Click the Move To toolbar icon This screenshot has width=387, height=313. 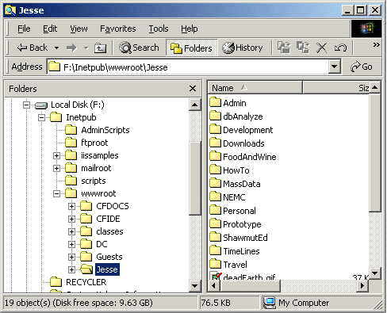[284, 48]
